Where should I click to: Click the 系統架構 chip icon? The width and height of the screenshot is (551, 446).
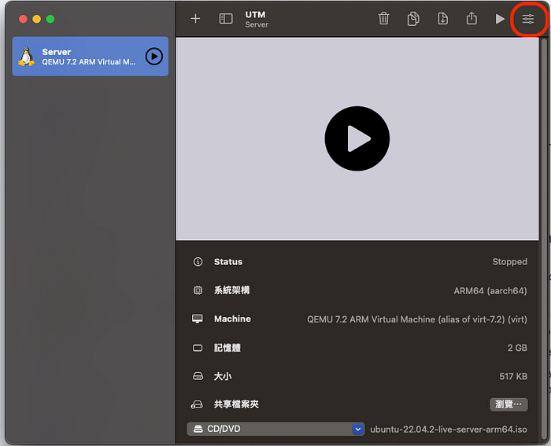198,290
